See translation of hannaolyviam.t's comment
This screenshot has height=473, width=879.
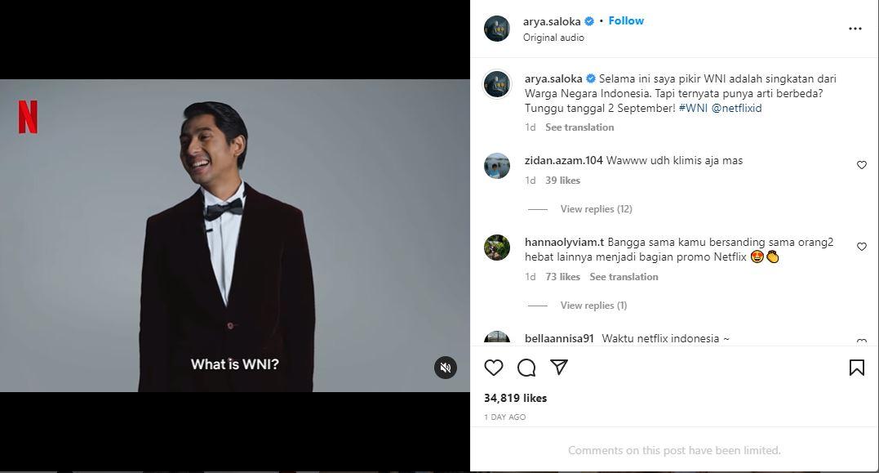tap(624, 277)
